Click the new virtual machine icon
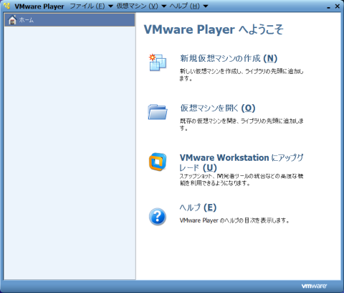 (158, 62)
